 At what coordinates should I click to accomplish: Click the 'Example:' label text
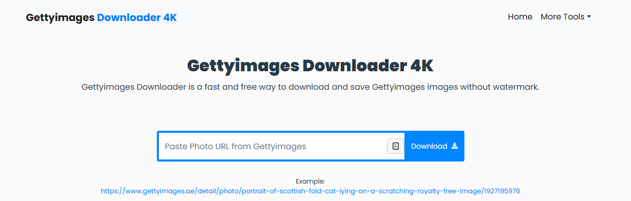coord(311,181)
